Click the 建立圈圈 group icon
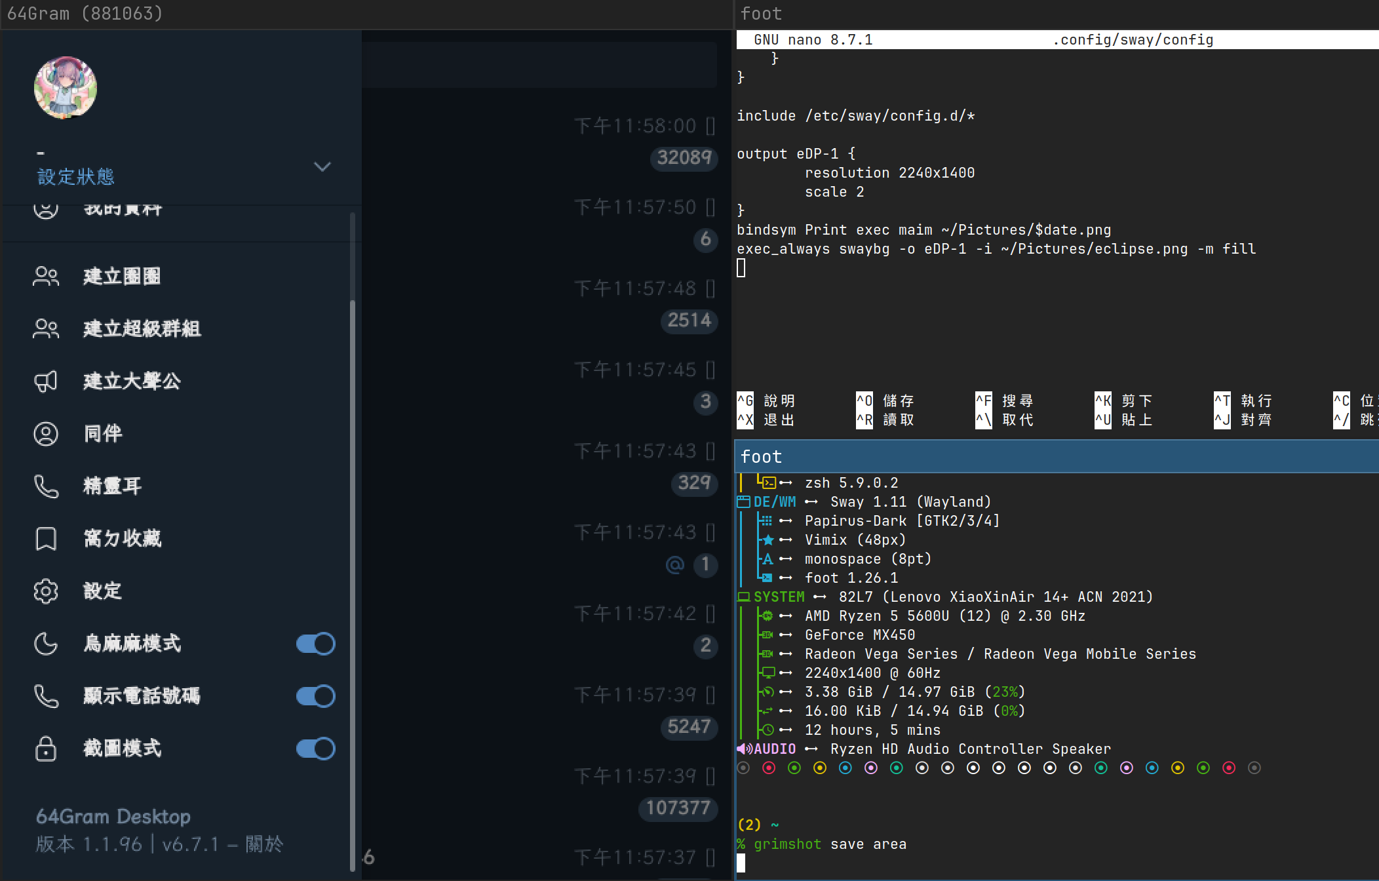Image resolution: width=1379 pixels, height=881 pixels. 46,277
